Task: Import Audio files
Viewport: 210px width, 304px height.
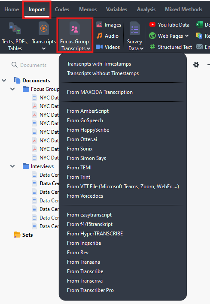Action: (107, 36)
